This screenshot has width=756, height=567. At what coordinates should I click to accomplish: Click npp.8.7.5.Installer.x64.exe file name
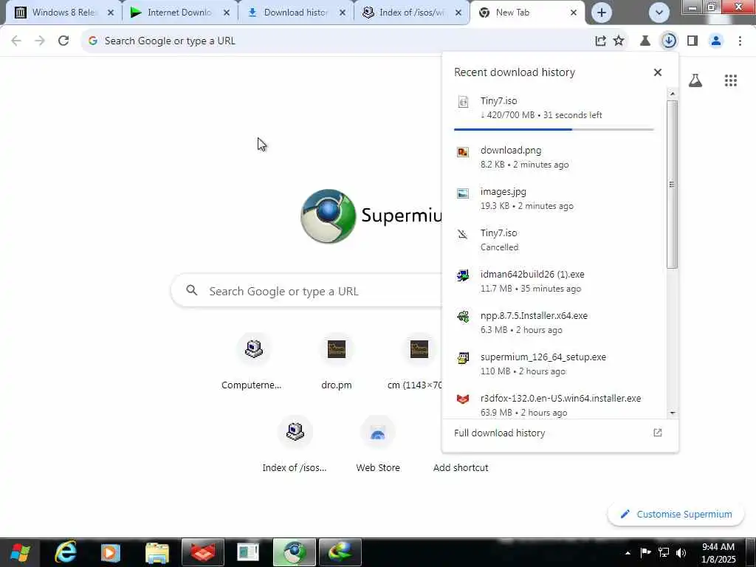534,316
